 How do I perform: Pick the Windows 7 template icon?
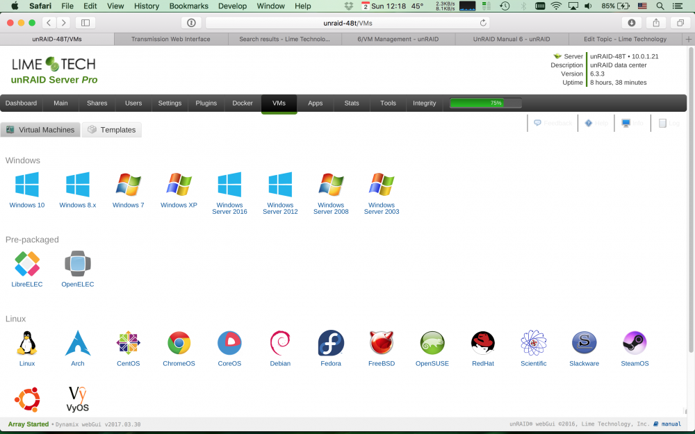tap(128, 184)
